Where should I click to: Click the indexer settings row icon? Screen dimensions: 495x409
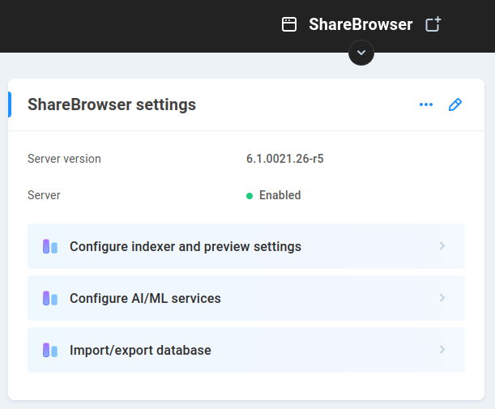click(50, 246)
